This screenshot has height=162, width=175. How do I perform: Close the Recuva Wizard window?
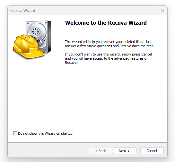click(x=162, y=10)
